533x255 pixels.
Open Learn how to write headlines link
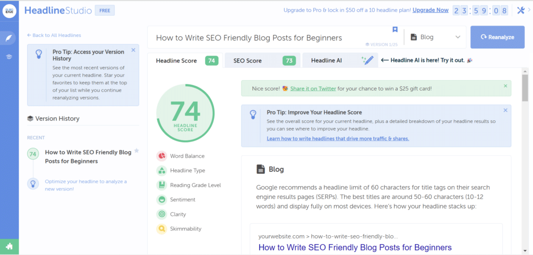(338, 138)
